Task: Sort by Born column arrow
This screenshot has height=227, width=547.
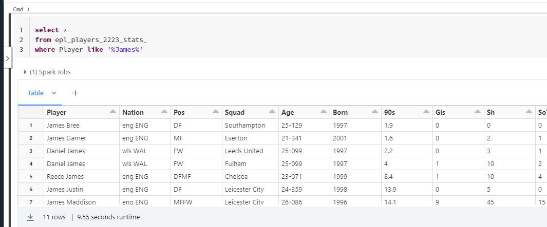Action: pos(375,112)
